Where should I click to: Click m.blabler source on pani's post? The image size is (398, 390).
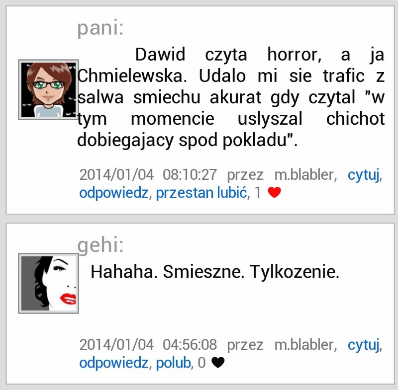pyautogui.click(x=304, y=174)
